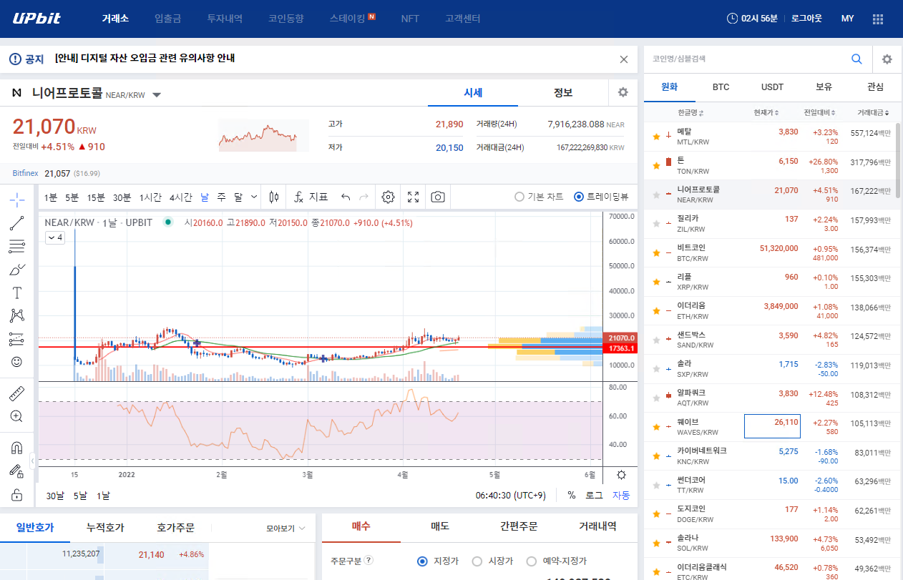Lock all drawing tools
This screenshot has height=580, width=903.
point(16,494)
